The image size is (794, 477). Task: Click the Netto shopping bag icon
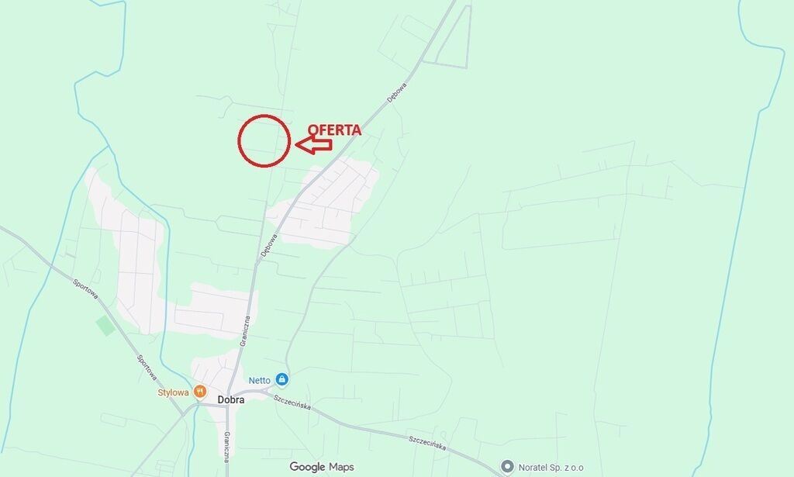(x=282, y=379)
